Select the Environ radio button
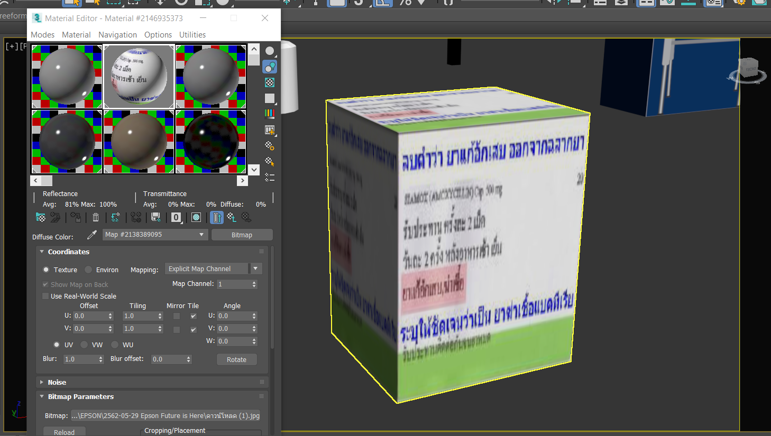771x436 pixels. click(x=88, y=270)
